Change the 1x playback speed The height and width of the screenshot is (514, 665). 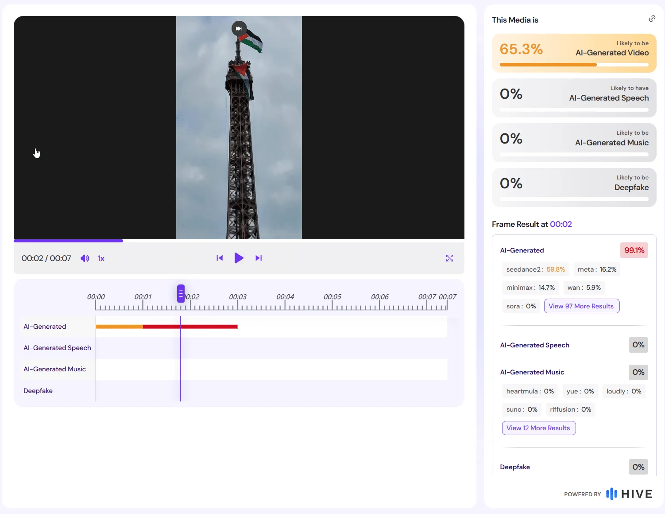[101, 258]
